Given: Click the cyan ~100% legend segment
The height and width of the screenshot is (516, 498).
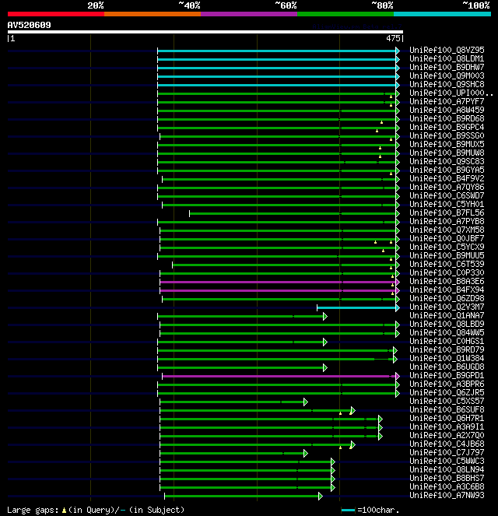Looking at the screenshot, I should pos(442,14).
